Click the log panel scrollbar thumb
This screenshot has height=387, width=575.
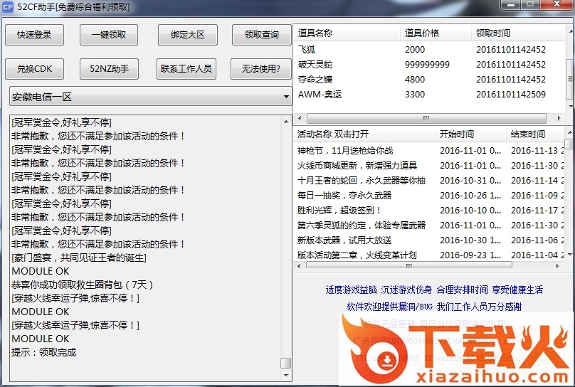[x=286, y=363]
